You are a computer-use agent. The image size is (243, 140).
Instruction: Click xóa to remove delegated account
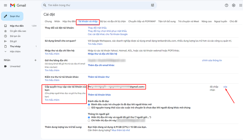coord(225,87)
